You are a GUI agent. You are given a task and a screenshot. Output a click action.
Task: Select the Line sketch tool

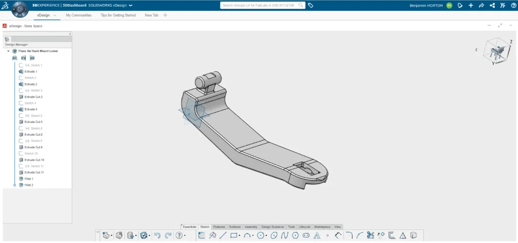point(222,235)
